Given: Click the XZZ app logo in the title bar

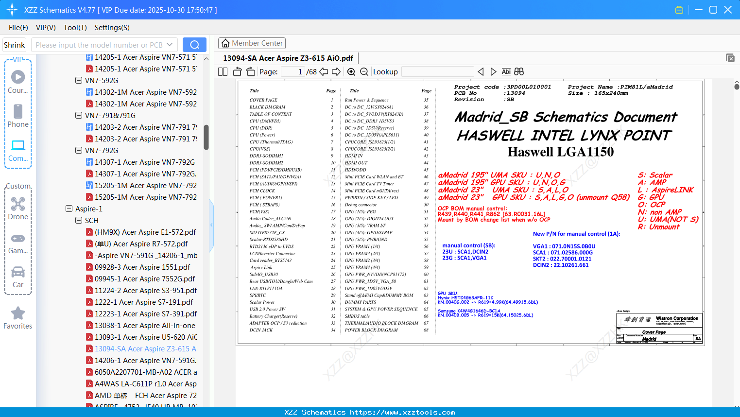Looking at the screenshot, I should 12,10.
